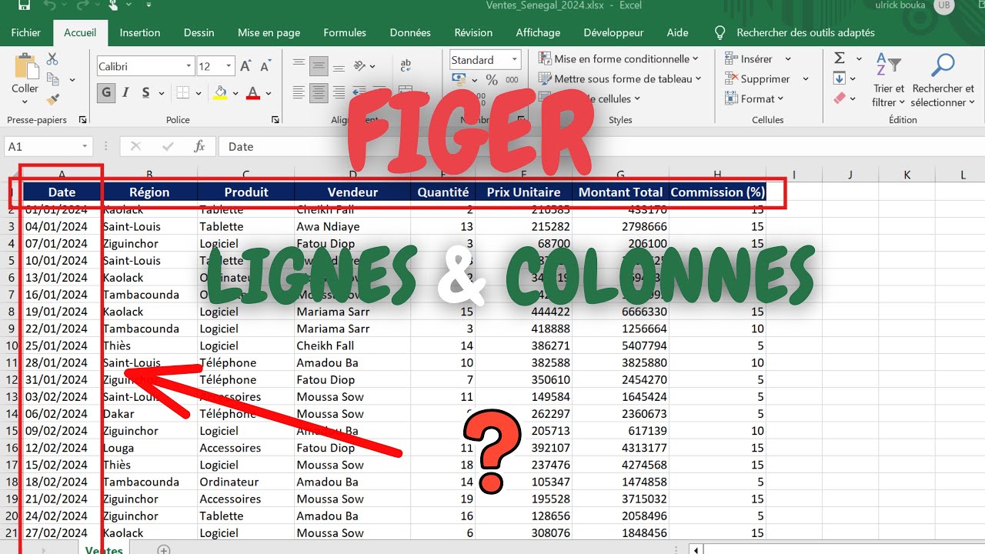Click the Redo arrow
Image resolution: width=985 pixels, height=554 pixels.
click(82, 5)
